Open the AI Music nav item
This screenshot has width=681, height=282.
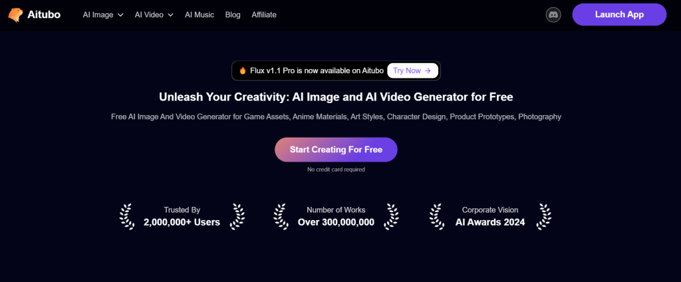(199, 15)
